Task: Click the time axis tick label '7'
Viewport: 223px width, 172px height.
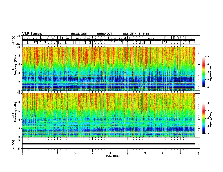Action: (x=145, y=153)
